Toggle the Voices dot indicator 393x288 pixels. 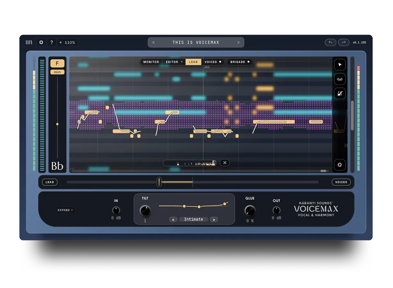click(220, 62)
